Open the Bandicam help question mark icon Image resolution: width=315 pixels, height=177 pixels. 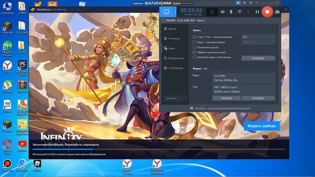pyautogui.click(x=257, y=2)
